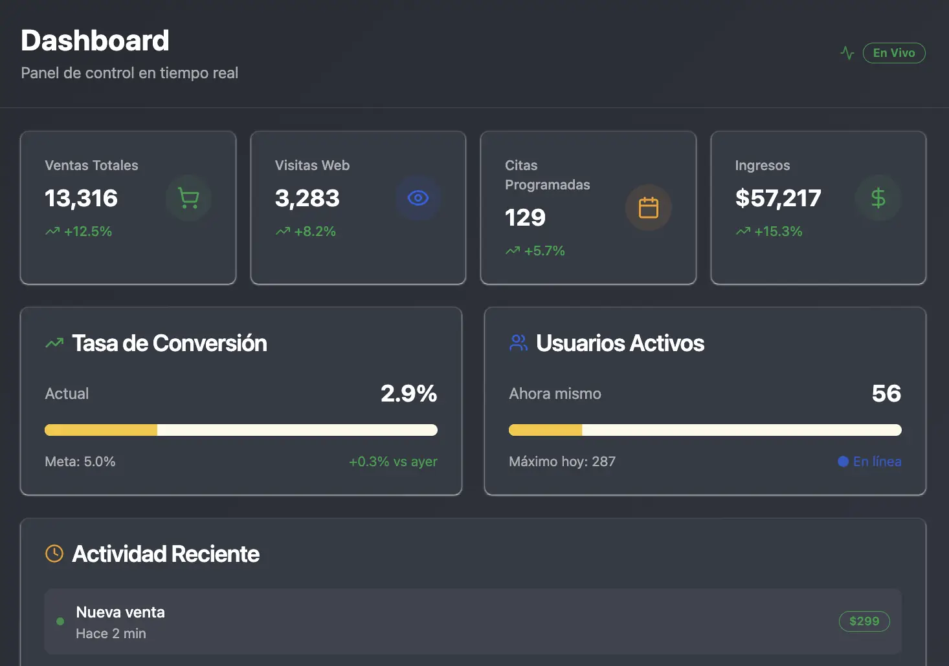Select the 13,316 Ventas Totales value
The image size is (949, 666).
pos(82,199)
